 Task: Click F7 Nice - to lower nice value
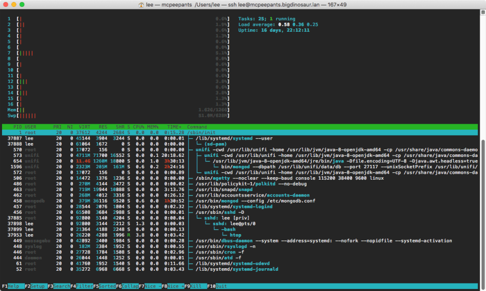click(150, 286)
